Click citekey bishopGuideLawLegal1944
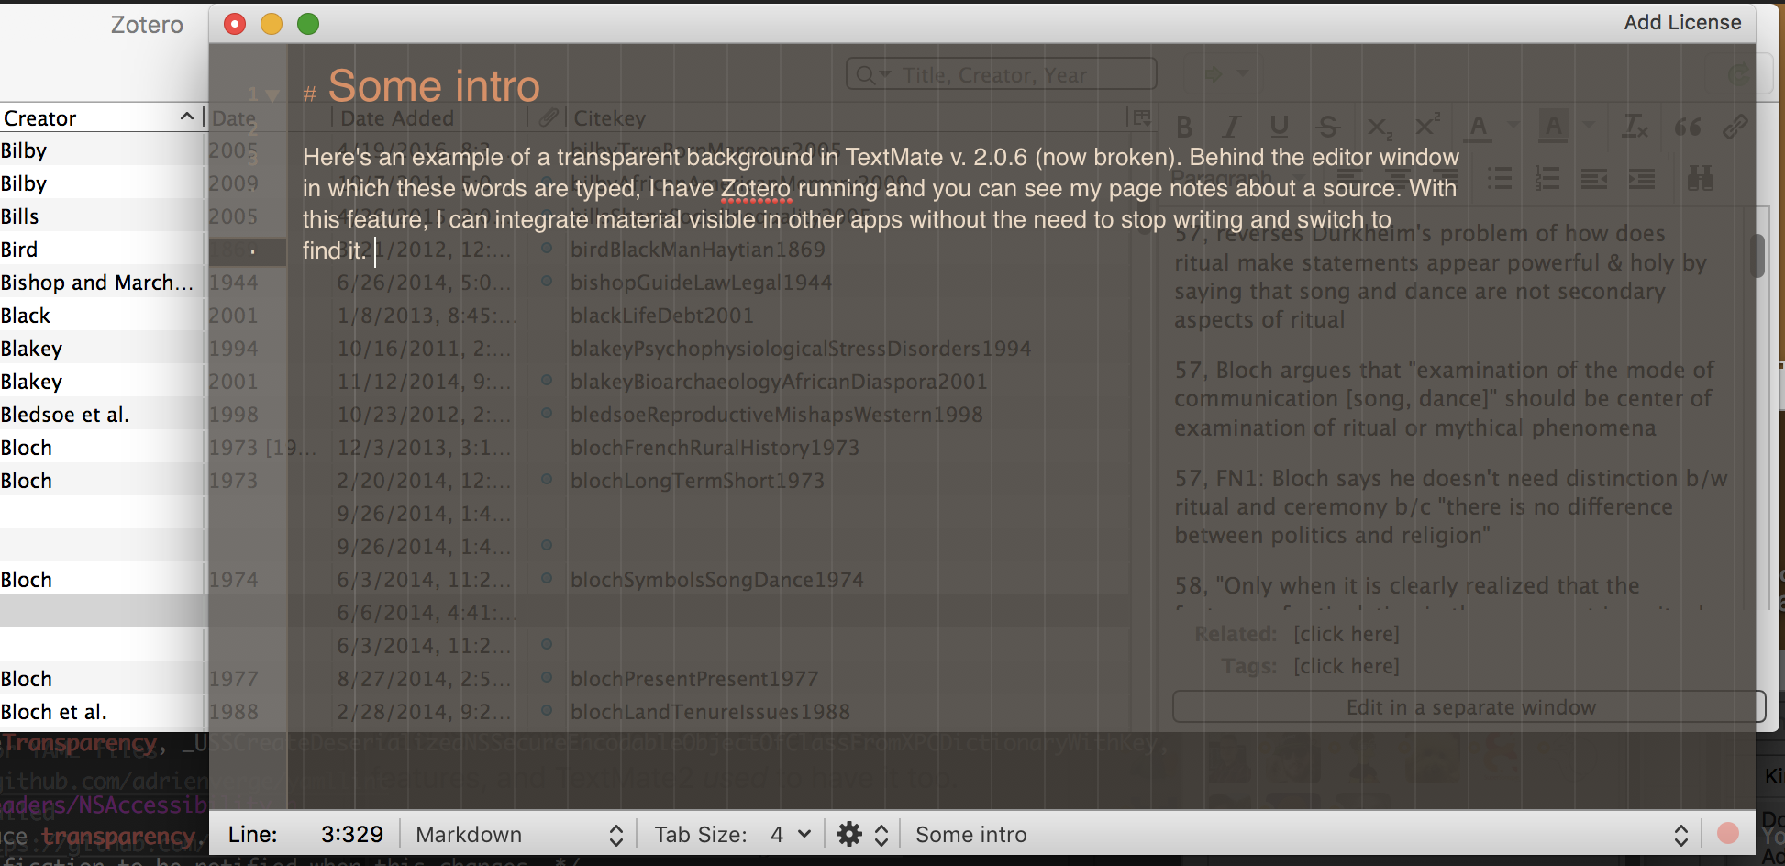This screenshot has height=866, width=1785. pyautogui.click(x=701, y=283)
